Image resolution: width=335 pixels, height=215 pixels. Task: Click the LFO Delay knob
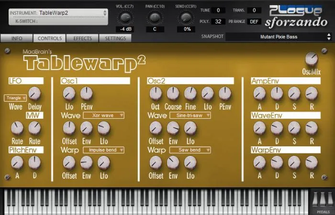pos(34,93)
